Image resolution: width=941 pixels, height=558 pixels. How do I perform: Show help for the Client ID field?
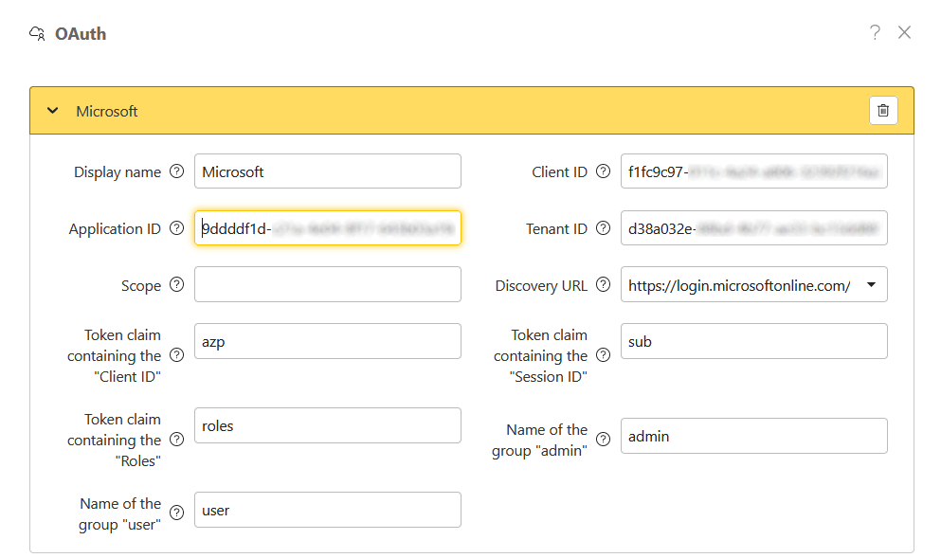pos(603,172)
